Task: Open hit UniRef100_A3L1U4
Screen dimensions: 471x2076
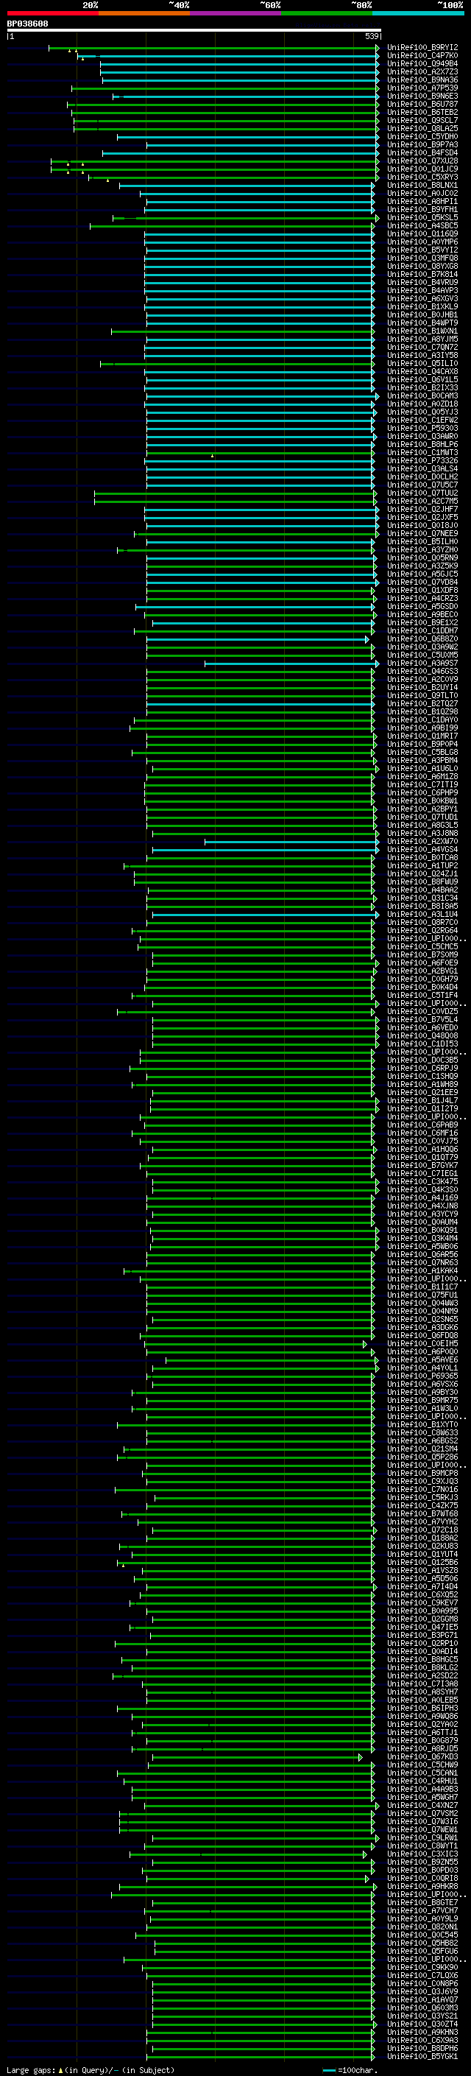Action: (422, 914)
